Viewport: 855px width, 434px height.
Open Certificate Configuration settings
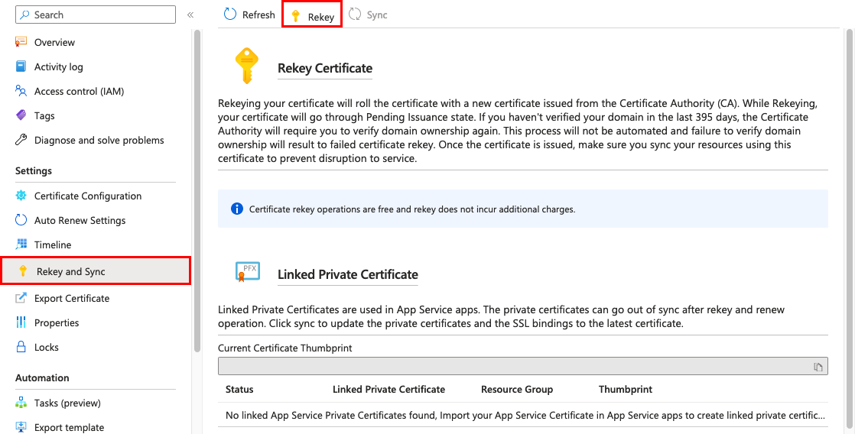[x=88, y=196]
